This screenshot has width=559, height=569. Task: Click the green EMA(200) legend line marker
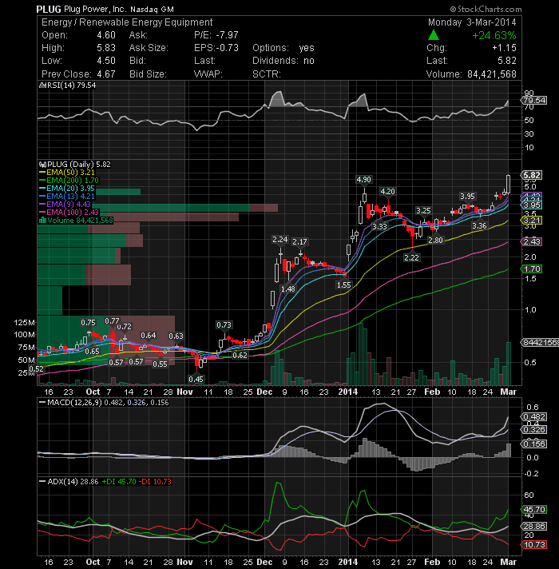point(42,181)
